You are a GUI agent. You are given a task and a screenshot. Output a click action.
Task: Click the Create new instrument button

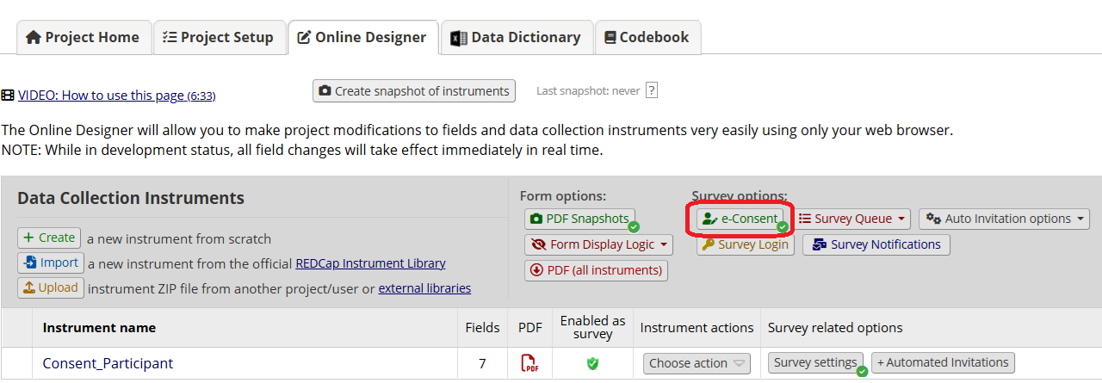49,238
